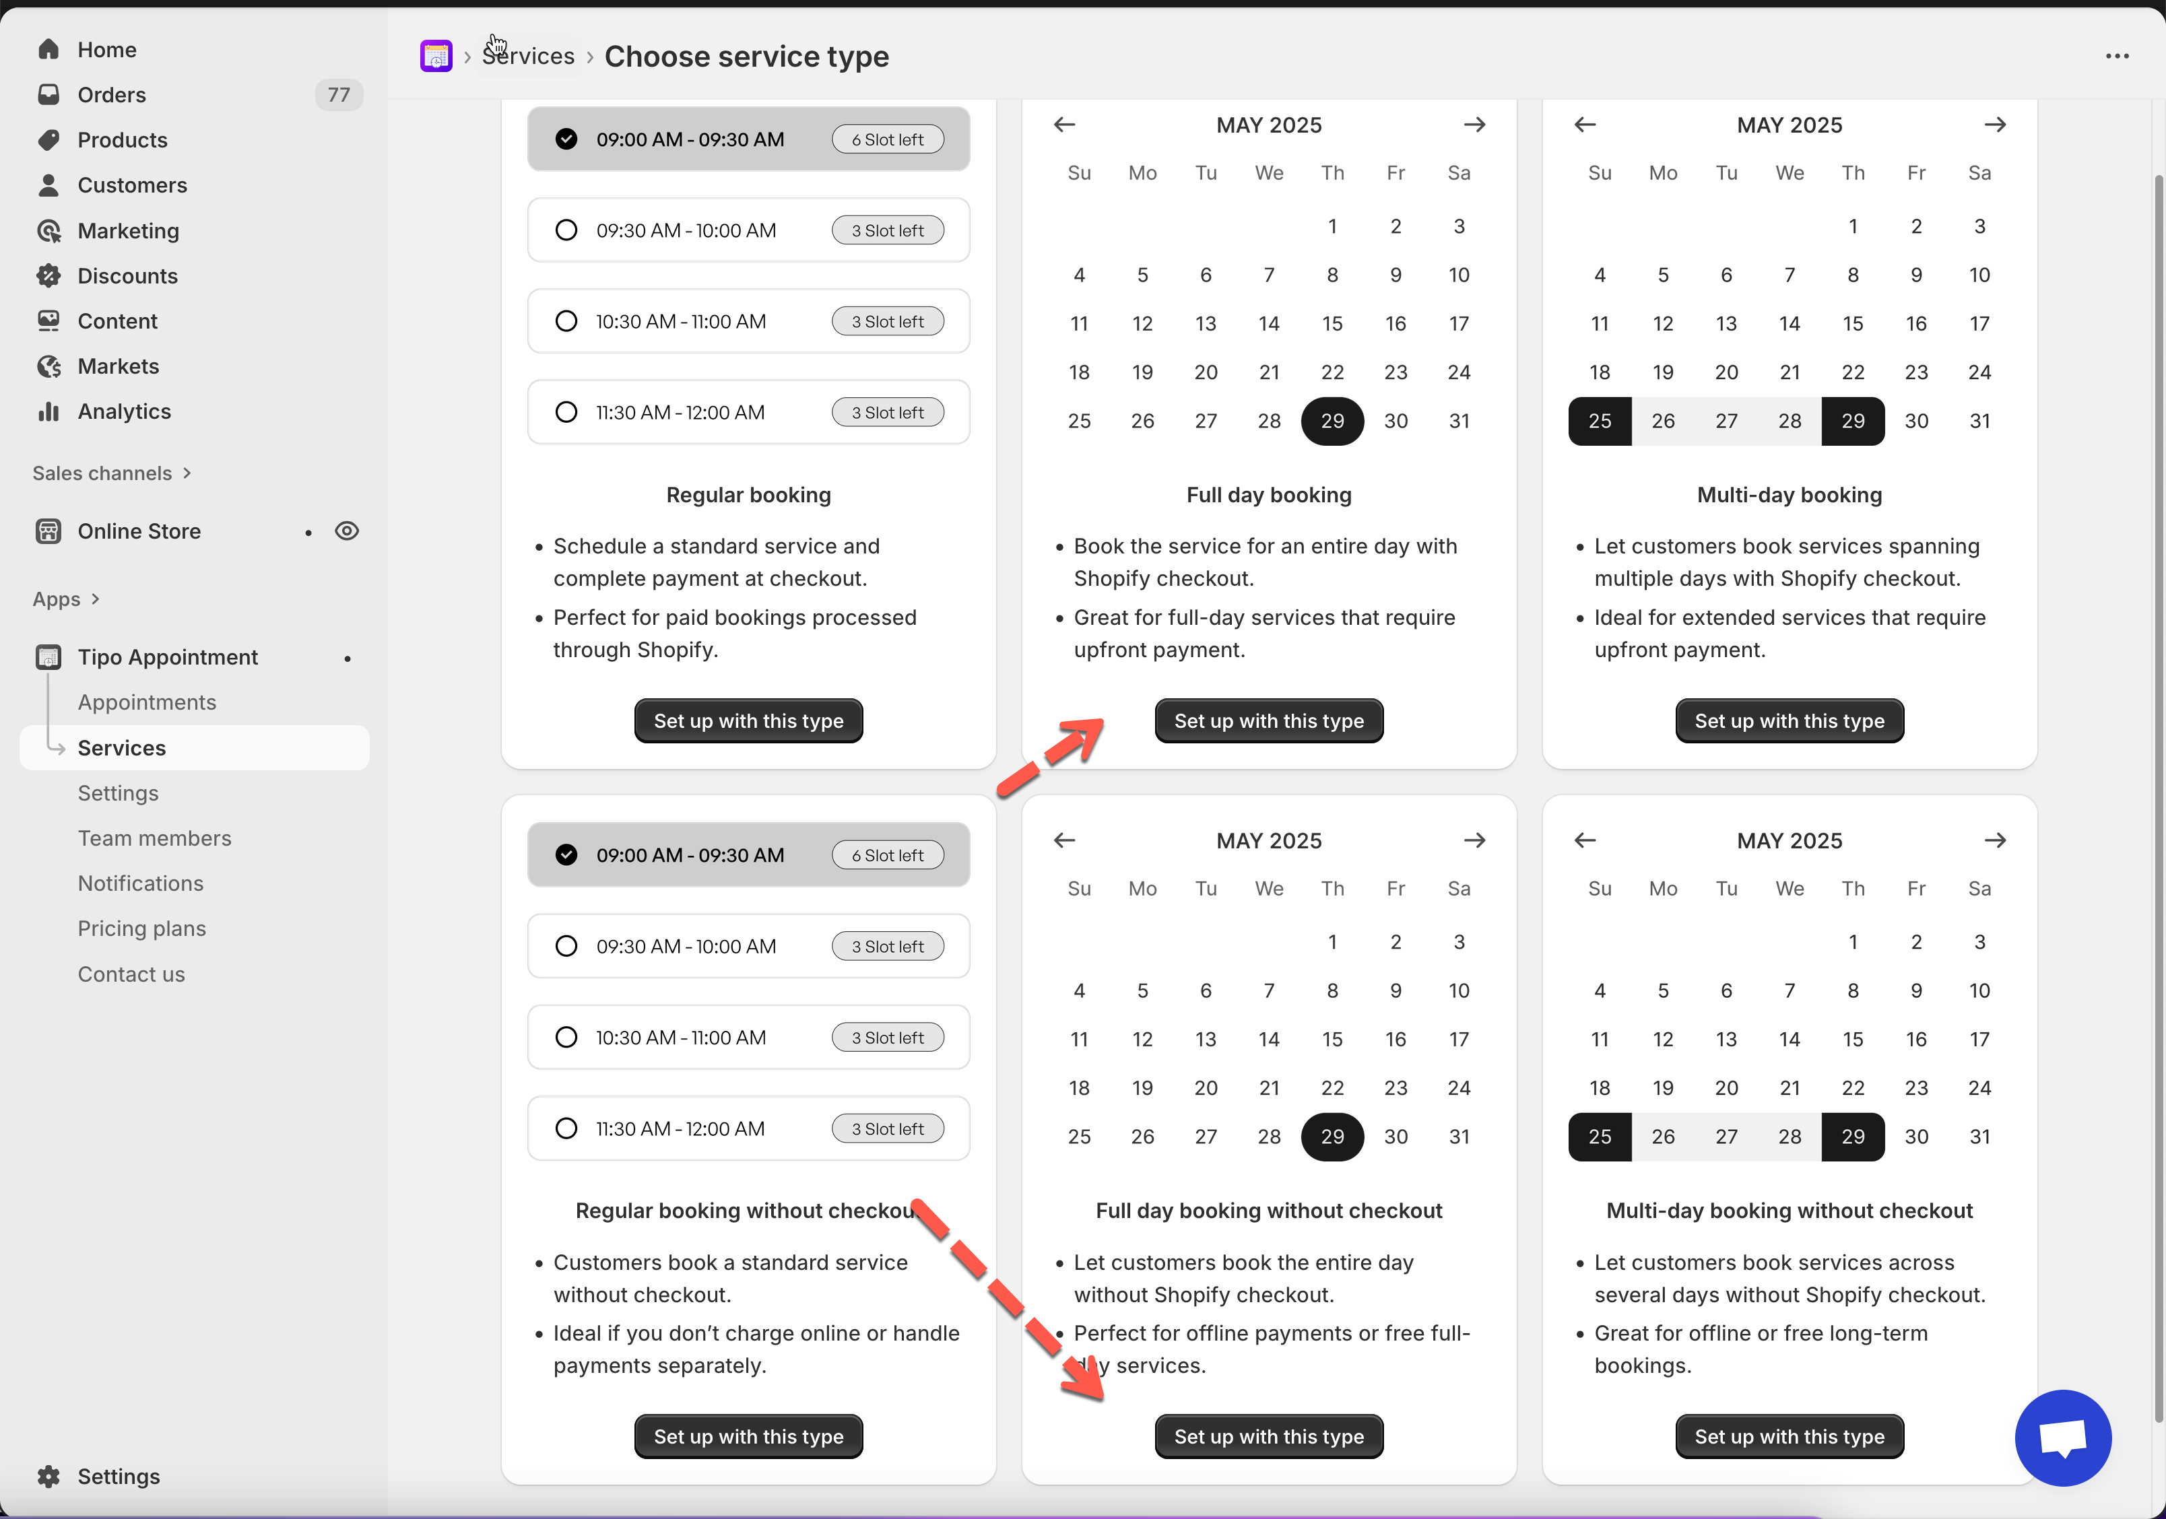Go to next month in Full day booking calendar
Image resolution: width=2166 pixels, height=1519 pixels.
tap(1474, 125)
